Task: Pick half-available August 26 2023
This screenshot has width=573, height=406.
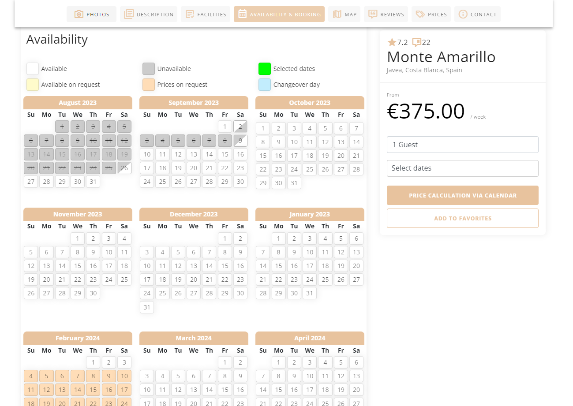Action: 124,168
